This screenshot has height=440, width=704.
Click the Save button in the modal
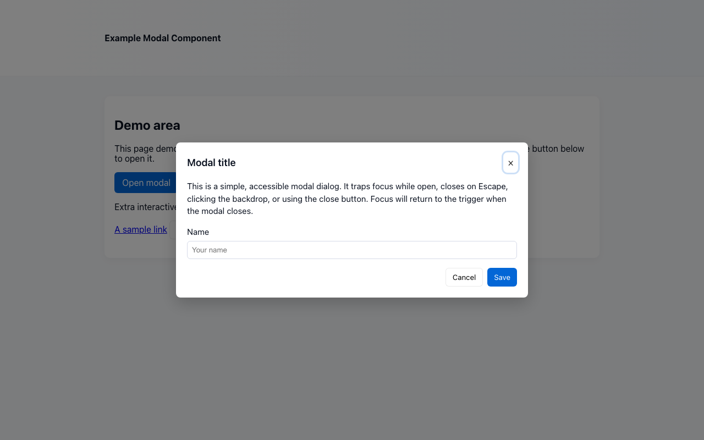[502, 277]
